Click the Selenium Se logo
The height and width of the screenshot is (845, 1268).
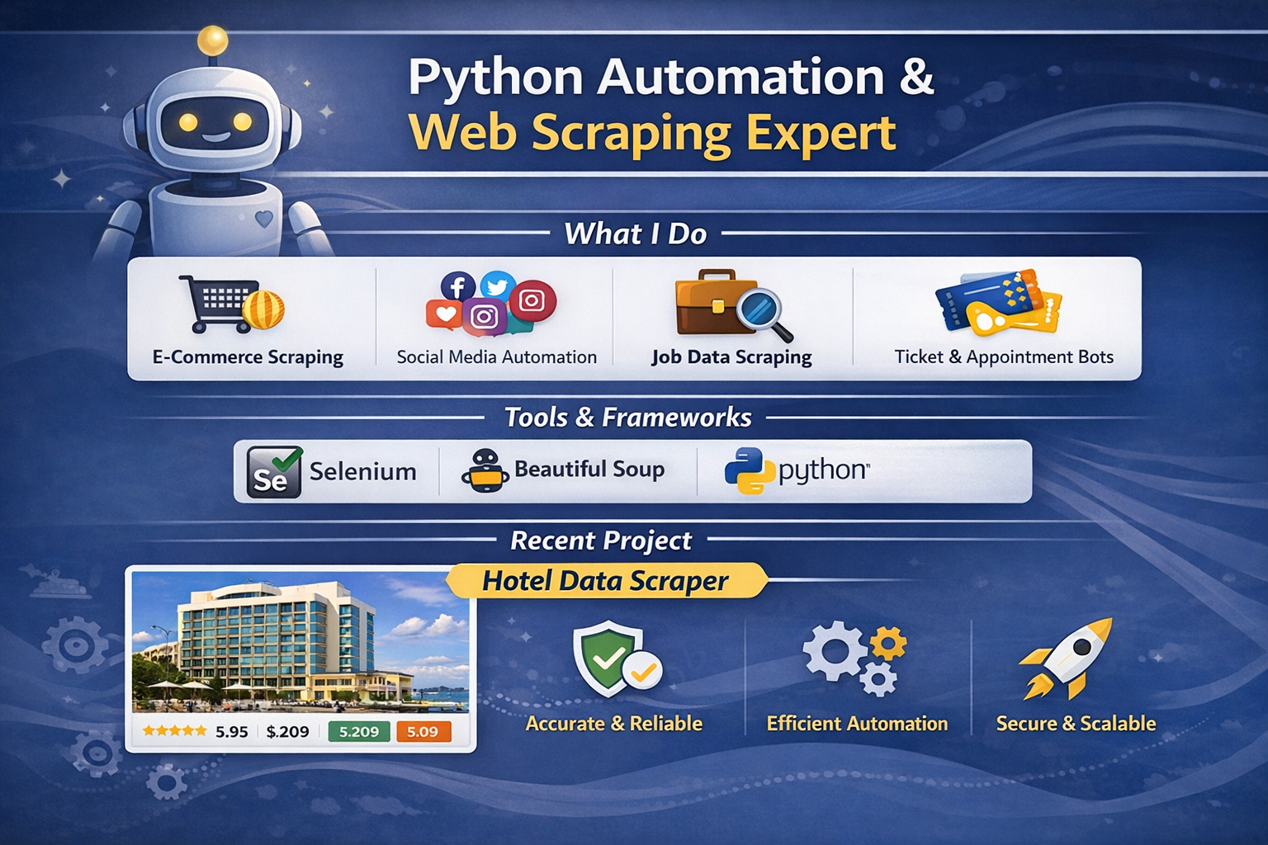(x=274, y=472)
